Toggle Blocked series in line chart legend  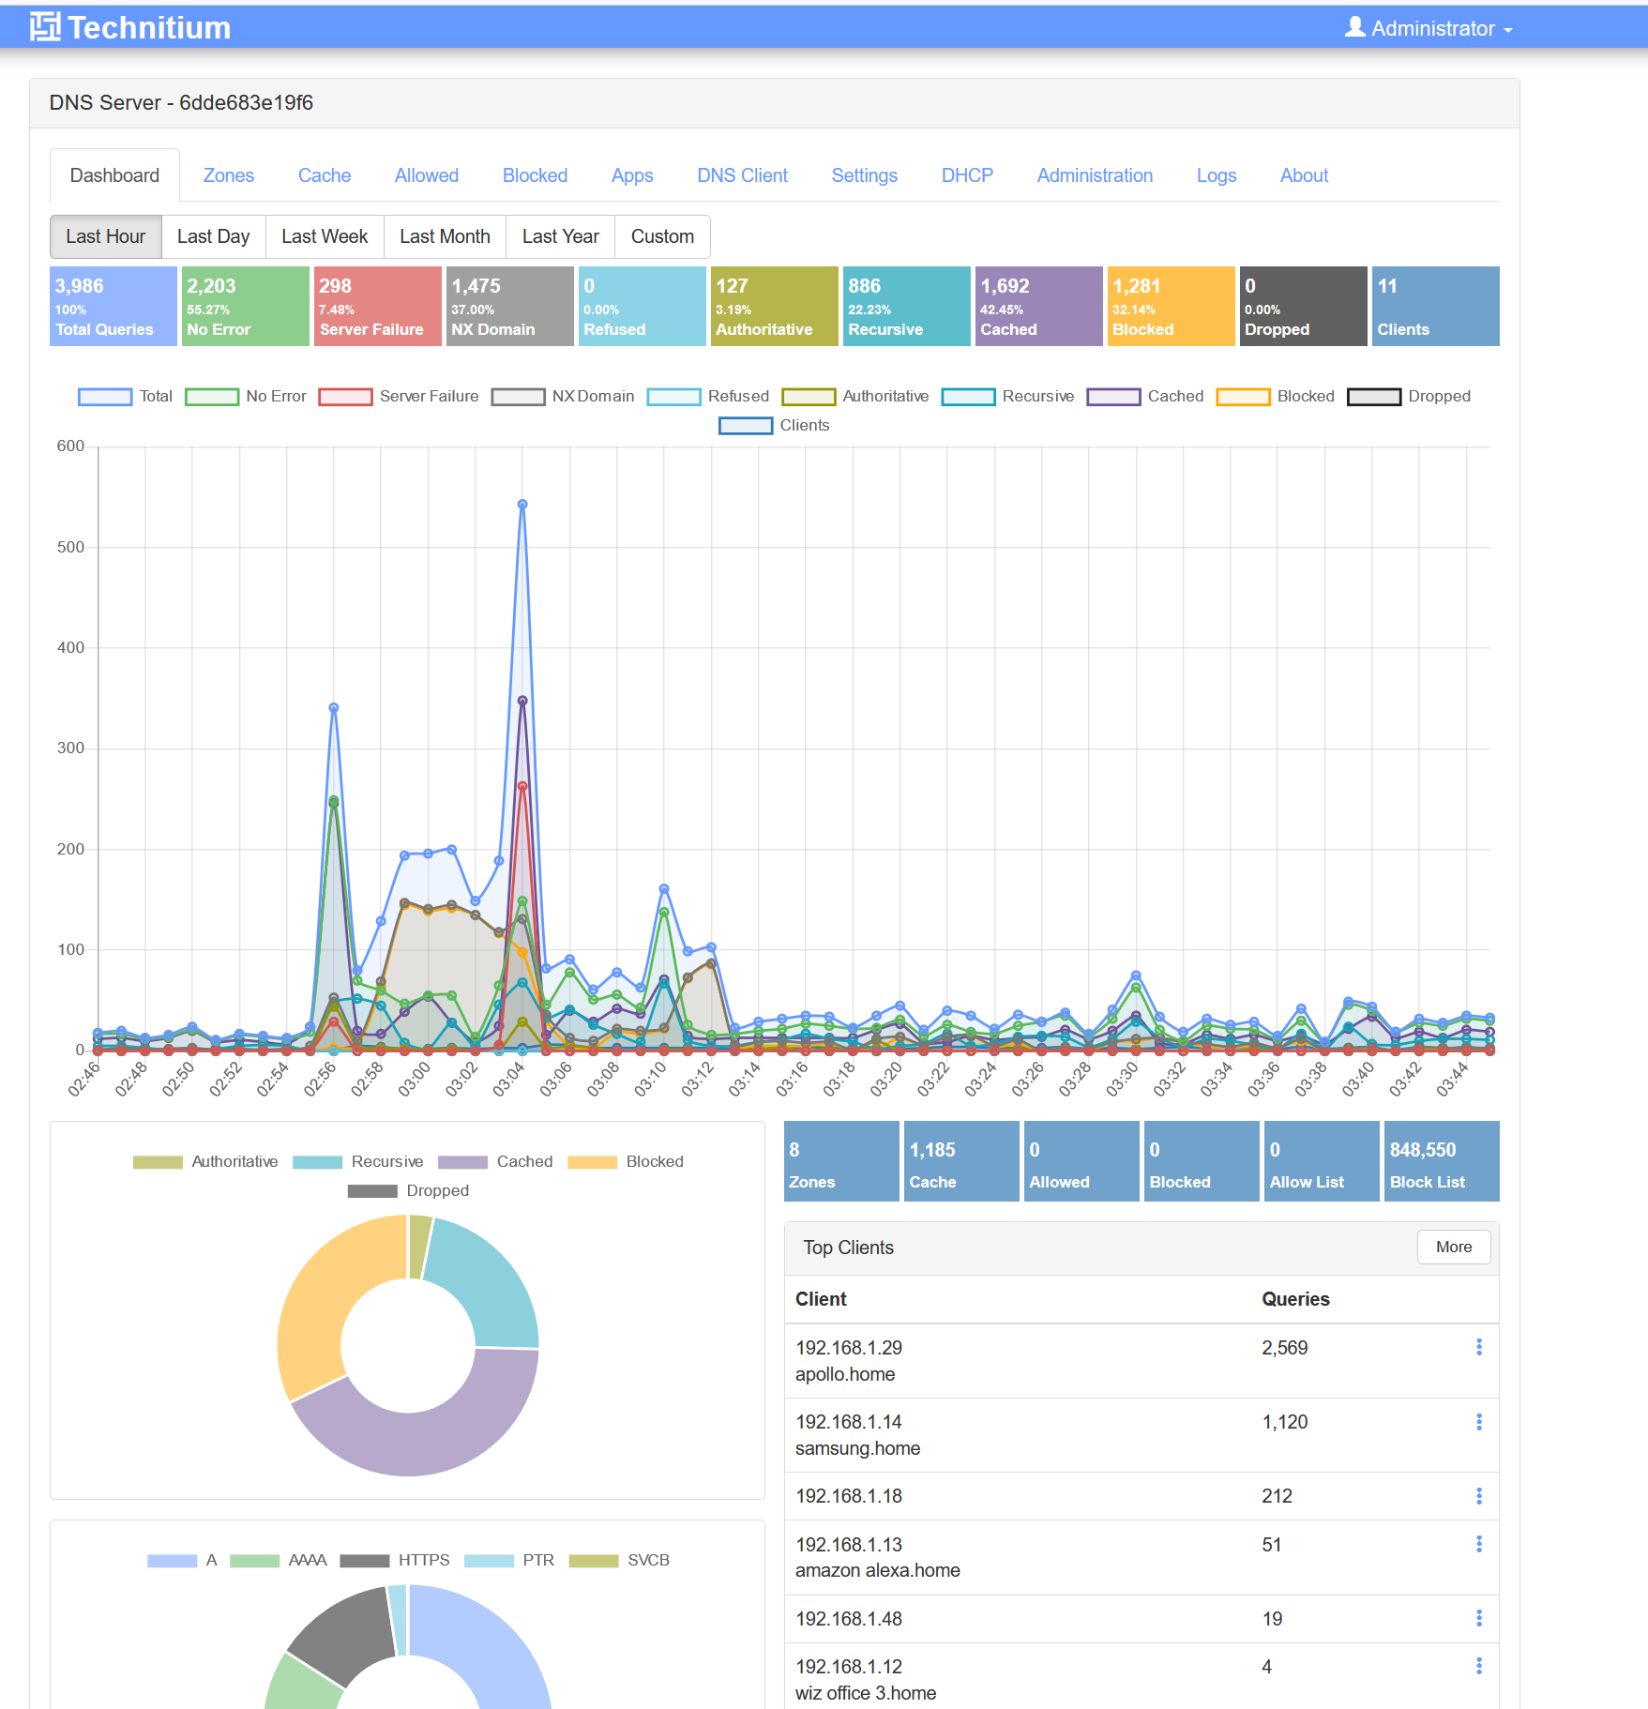(1276, 397)
